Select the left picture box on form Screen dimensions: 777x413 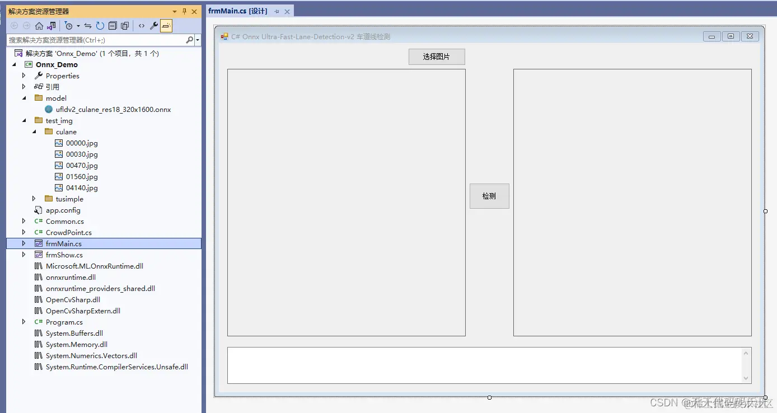[347, 203]
